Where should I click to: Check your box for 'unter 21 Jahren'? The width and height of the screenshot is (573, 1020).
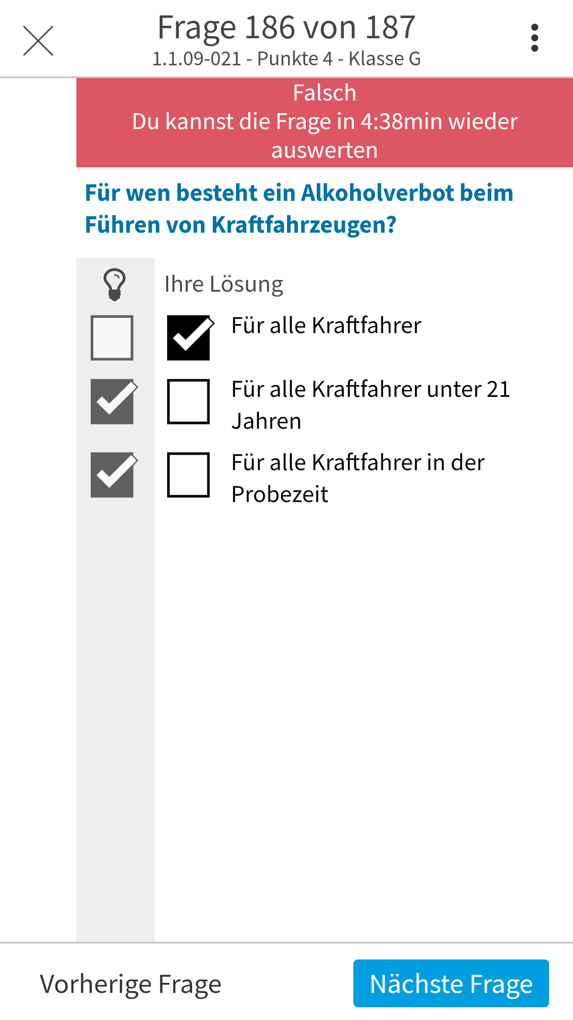click(188, 402)
